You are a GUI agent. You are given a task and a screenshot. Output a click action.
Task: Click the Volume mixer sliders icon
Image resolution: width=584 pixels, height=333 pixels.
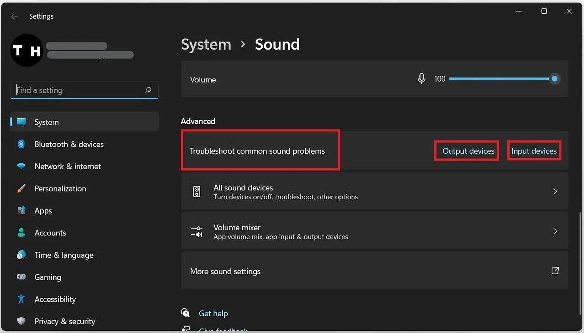[197, 231]
